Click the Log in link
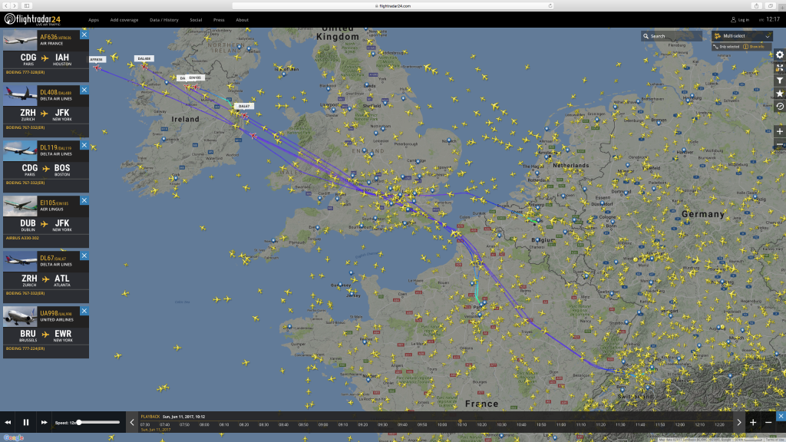 740,20
